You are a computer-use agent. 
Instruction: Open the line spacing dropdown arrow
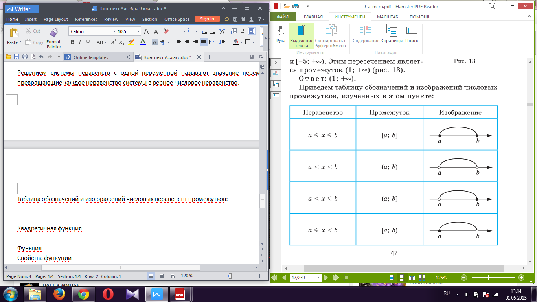[228, 42]
